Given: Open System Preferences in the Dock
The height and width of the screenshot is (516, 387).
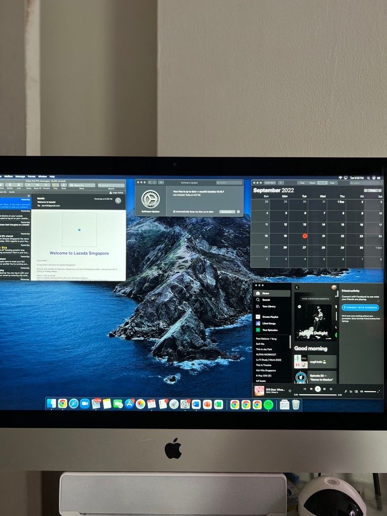Looking at the screenshot, I should point(185,404).
